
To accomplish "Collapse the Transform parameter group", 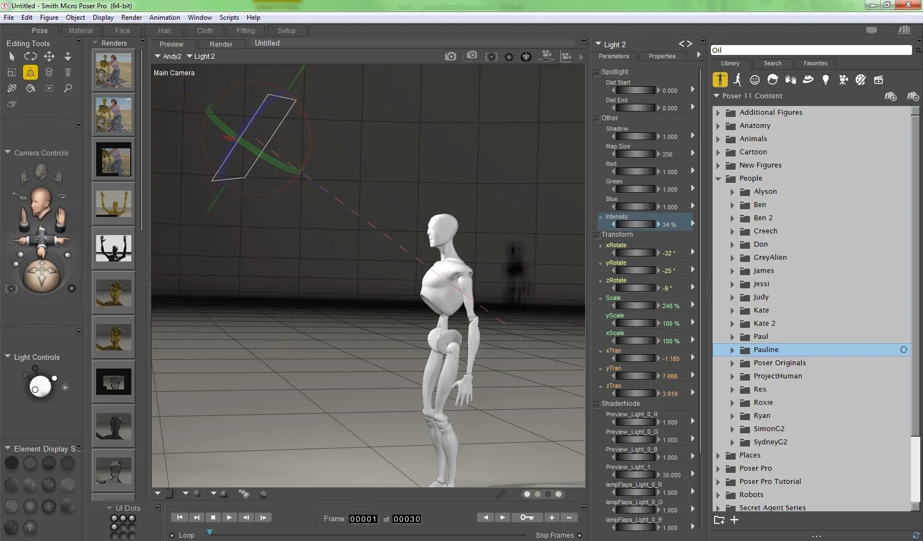I will pyautogui.click(x=597, y=235).
